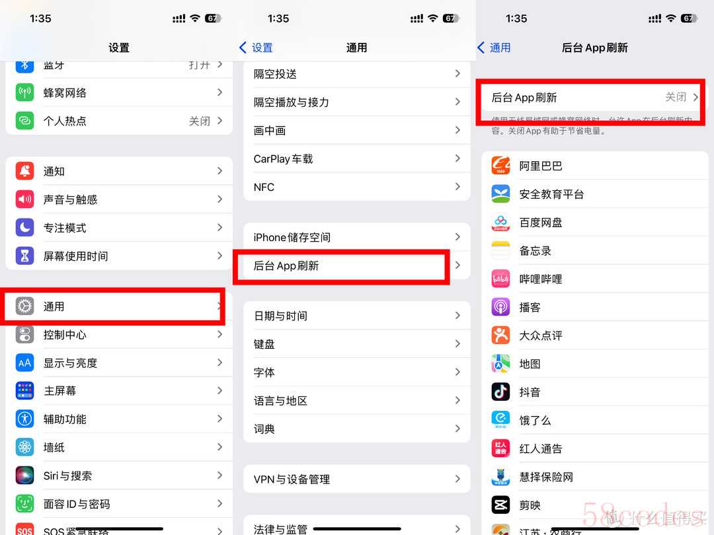The image size is (714, 535).
Task: Tap the Personal Hotspot (个人热点) icon
Action: point(24,121)
